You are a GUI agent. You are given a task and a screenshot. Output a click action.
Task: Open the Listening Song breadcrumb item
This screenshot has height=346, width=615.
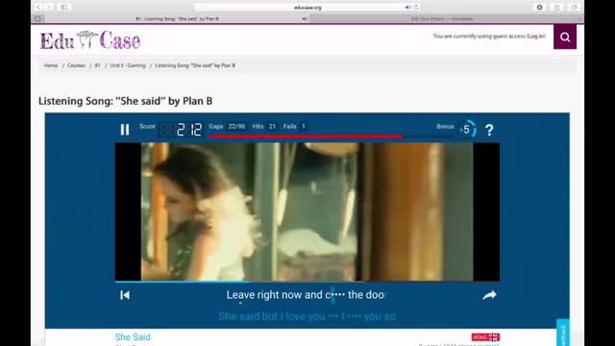coord(195,65)
